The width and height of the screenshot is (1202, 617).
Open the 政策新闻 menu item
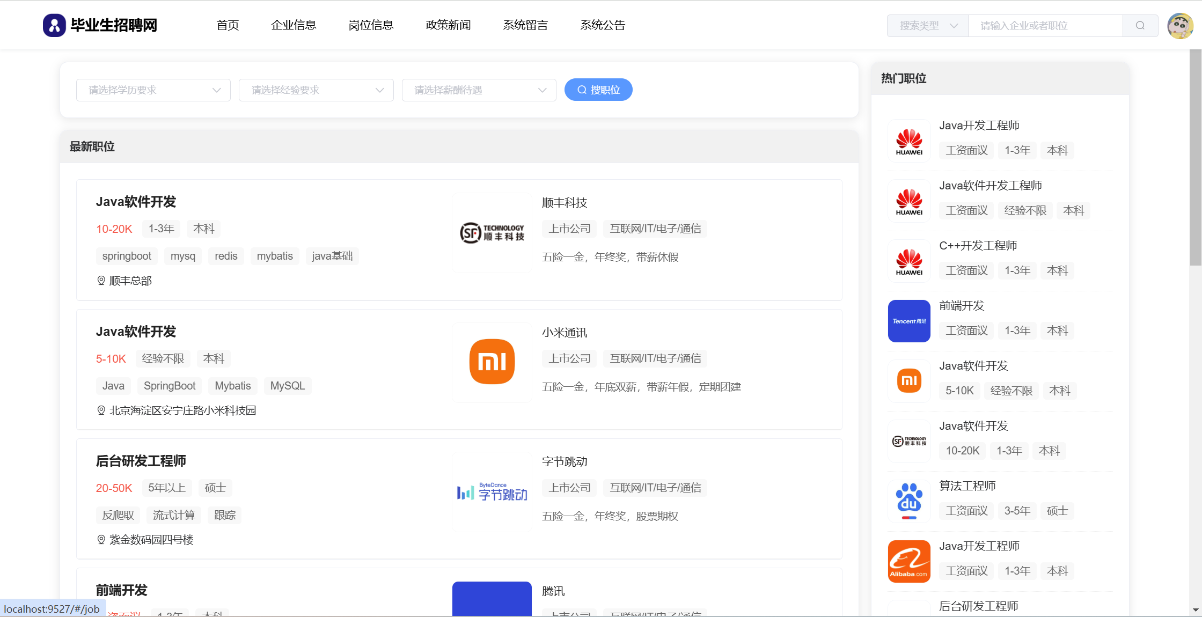[448, 25]
